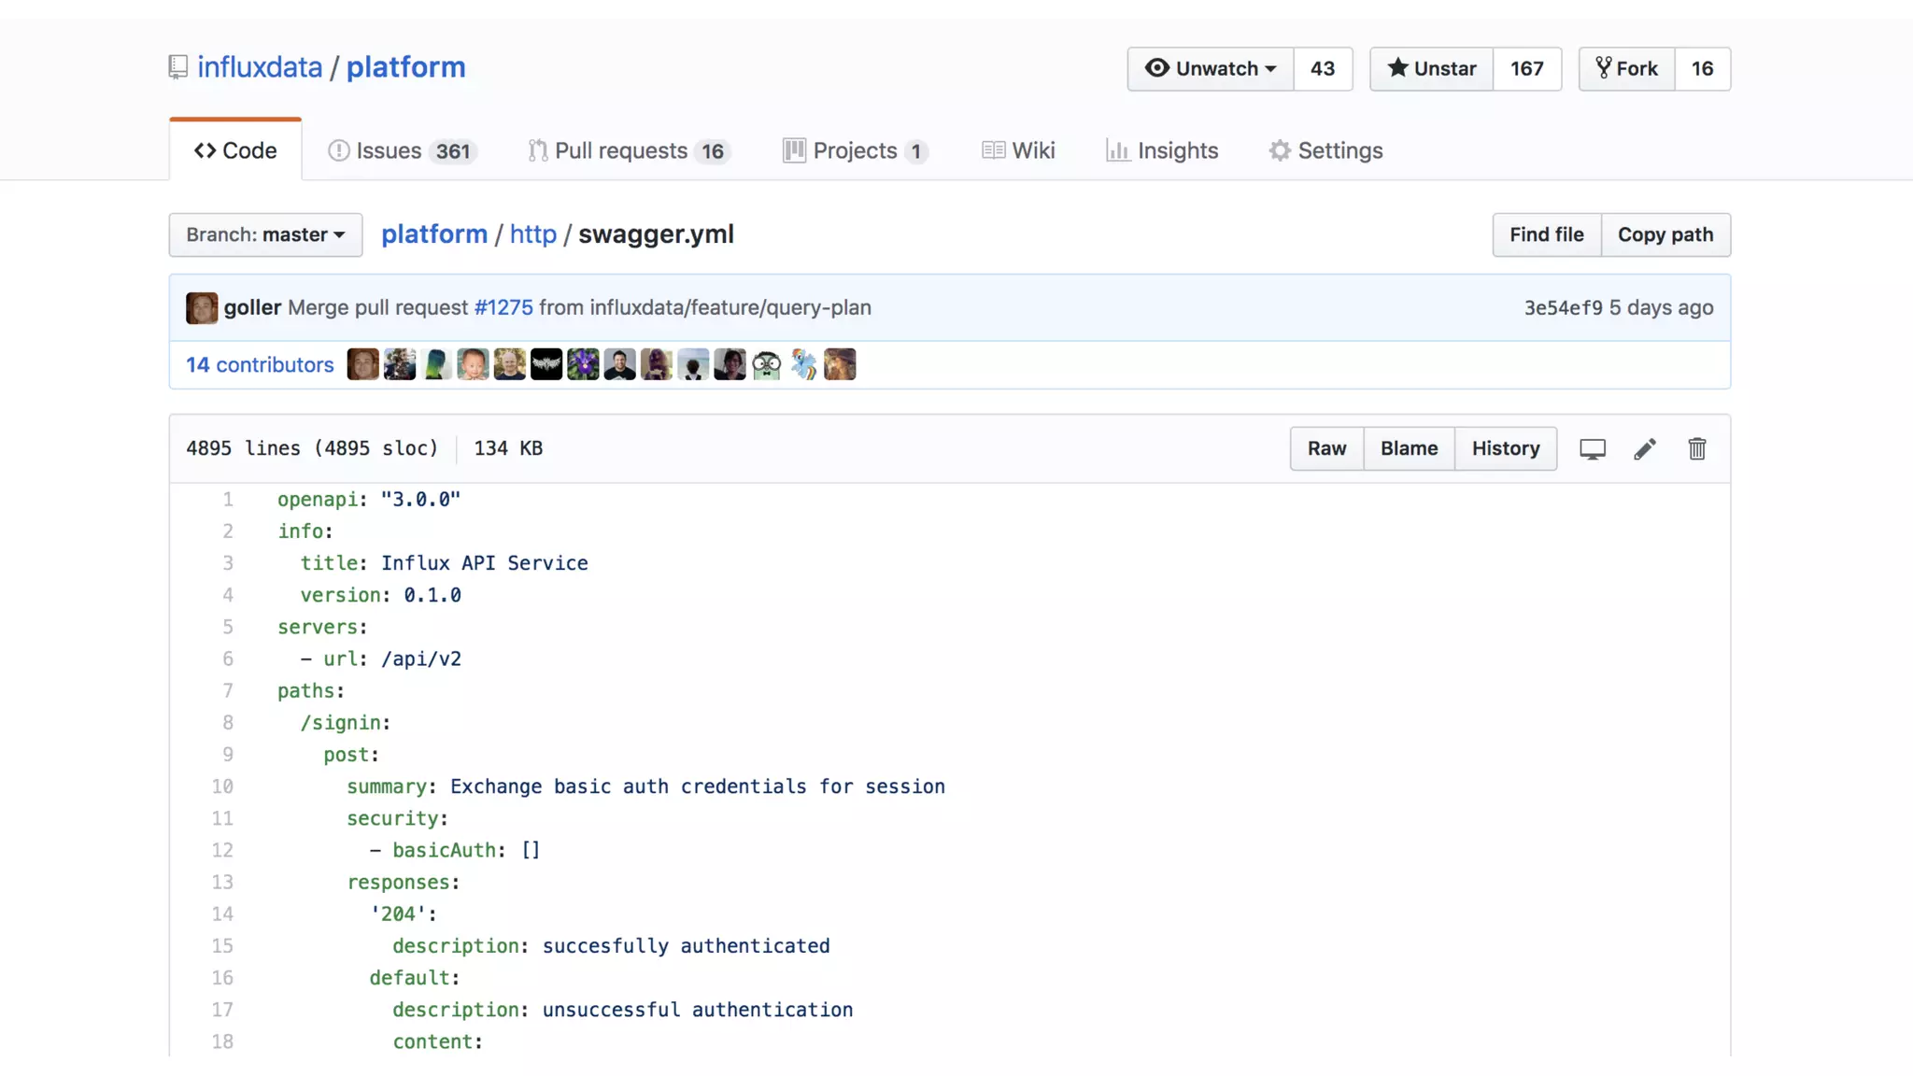Click the trash delete file icon
Screen dimensions: 1913x1076
point(1697,449)
